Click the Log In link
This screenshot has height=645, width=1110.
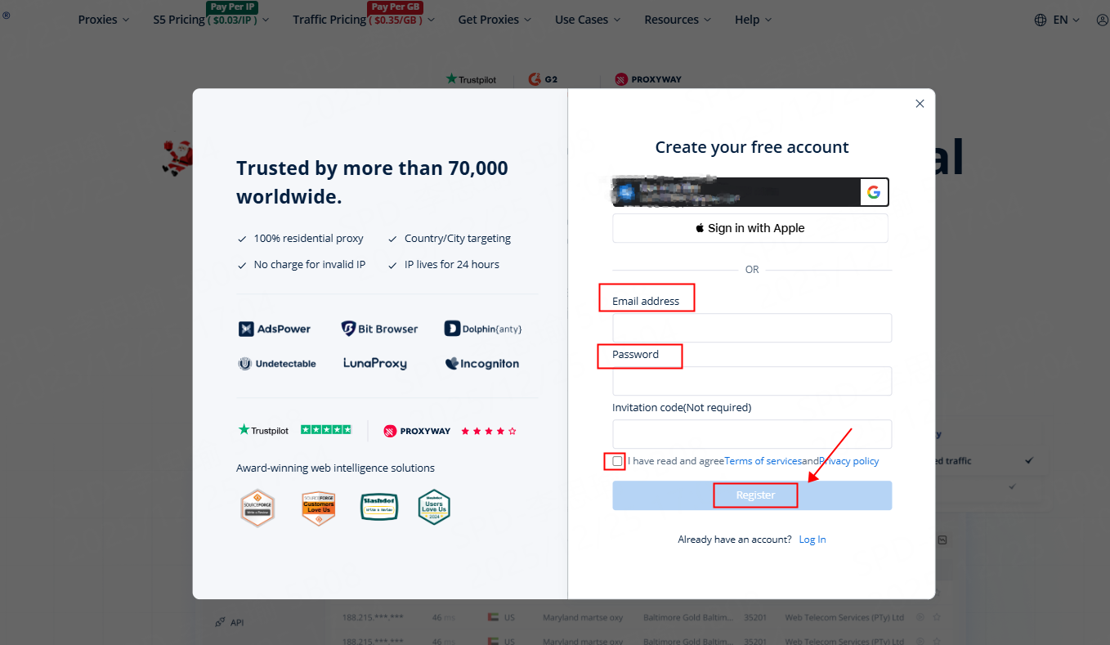812,540
